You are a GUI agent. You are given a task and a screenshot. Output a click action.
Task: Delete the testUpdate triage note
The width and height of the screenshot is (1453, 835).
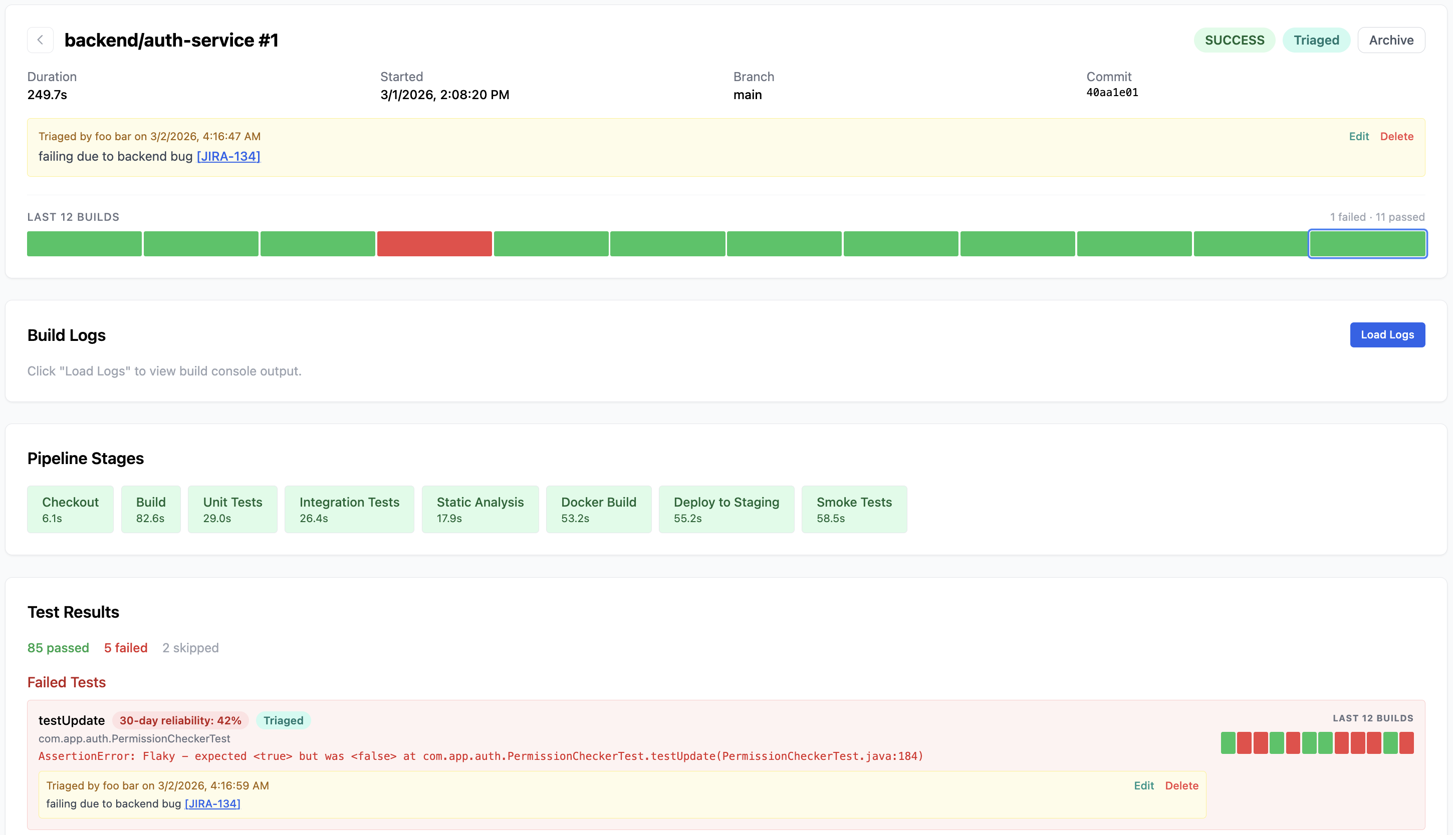(x=1181, y=785)
